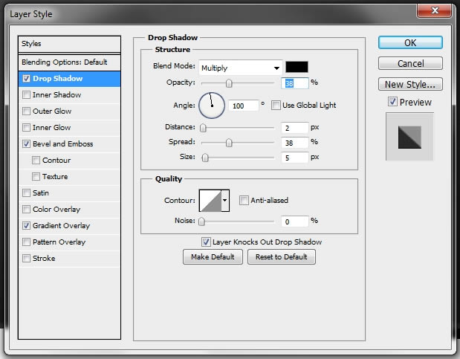Enable the Contour sub-option checkbox
Viewport: 460px width, 359px height.
36,161
